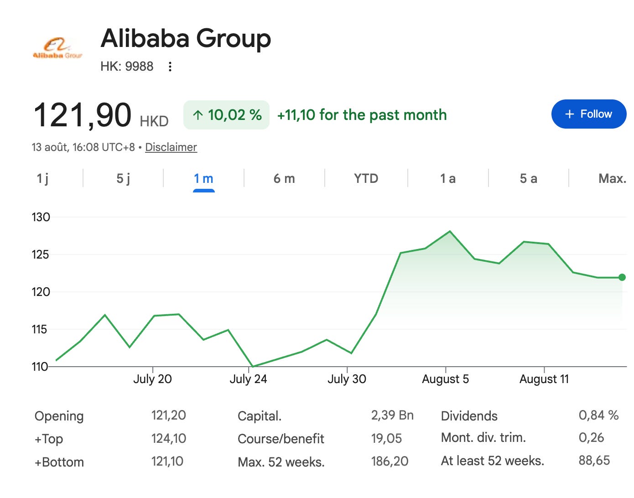This screenshot has width=634, height=498.
Task: Click the August 5 peak on chart
Action: (x=450, y=231)
